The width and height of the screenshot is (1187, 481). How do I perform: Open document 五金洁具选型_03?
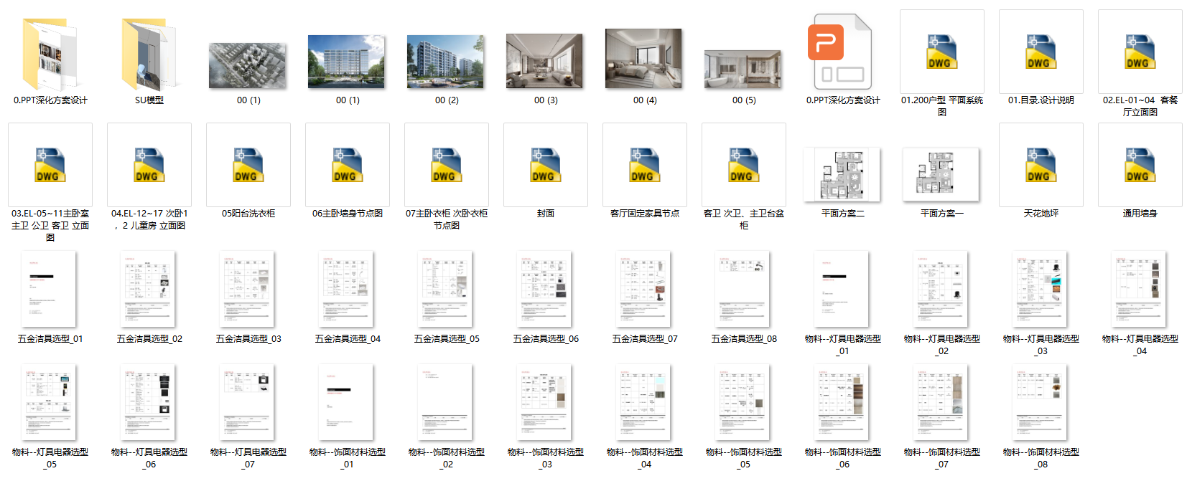(x=247, y=289)
